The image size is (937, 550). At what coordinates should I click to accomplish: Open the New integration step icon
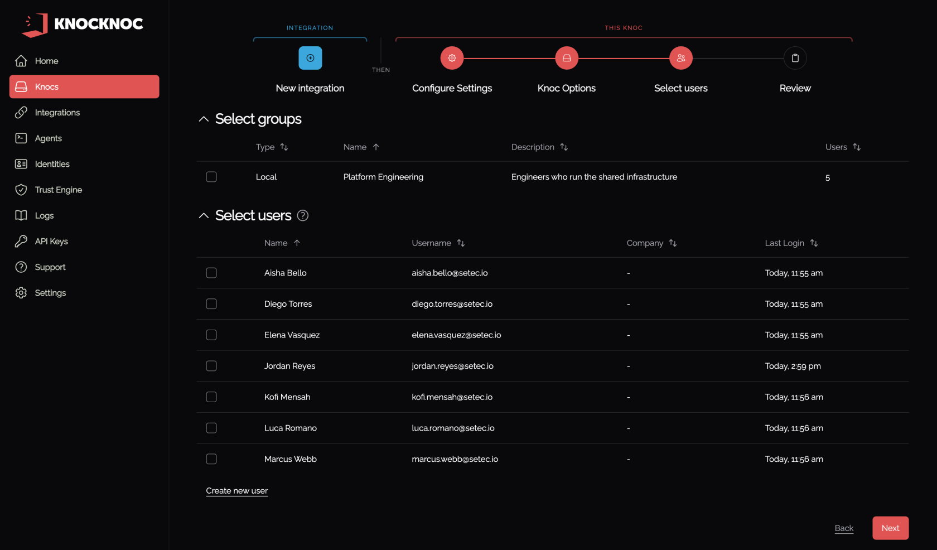pos(310,58)
